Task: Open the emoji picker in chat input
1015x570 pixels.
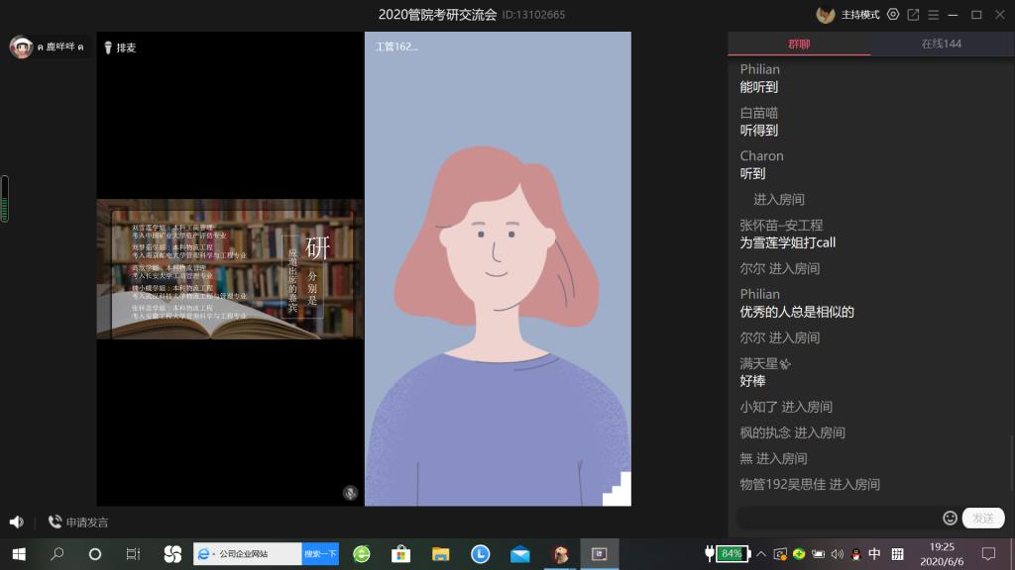Action: [x=950, y=518]
